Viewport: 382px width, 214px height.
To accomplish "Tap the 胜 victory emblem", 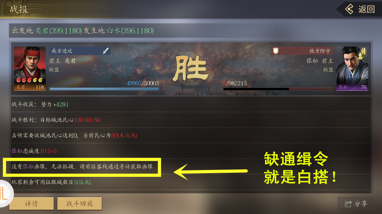I will [191, 69].
